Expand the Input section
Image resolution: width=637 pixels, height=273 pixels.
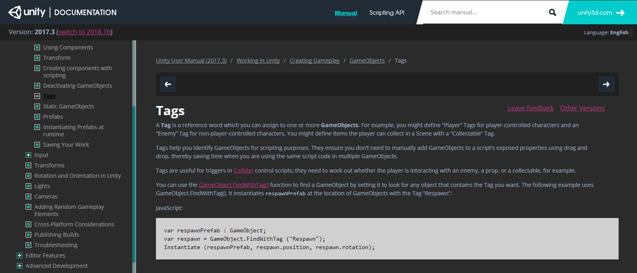tap(28, 155)
